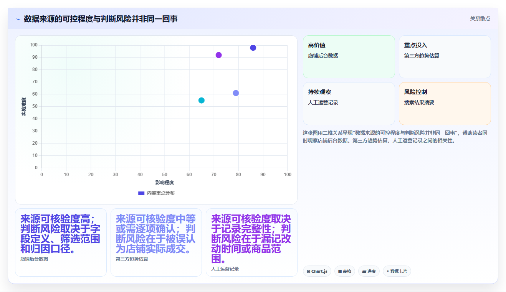Viewport: 506px width, 292px height.
Task: Toggle the 内容重点分布 legend item
Action: click(x=156, y=193)
